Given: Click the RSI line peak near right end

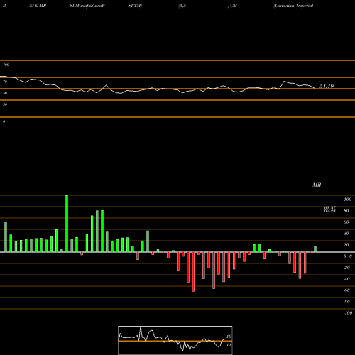Looking at the screenshot, I should pos(285,82).
